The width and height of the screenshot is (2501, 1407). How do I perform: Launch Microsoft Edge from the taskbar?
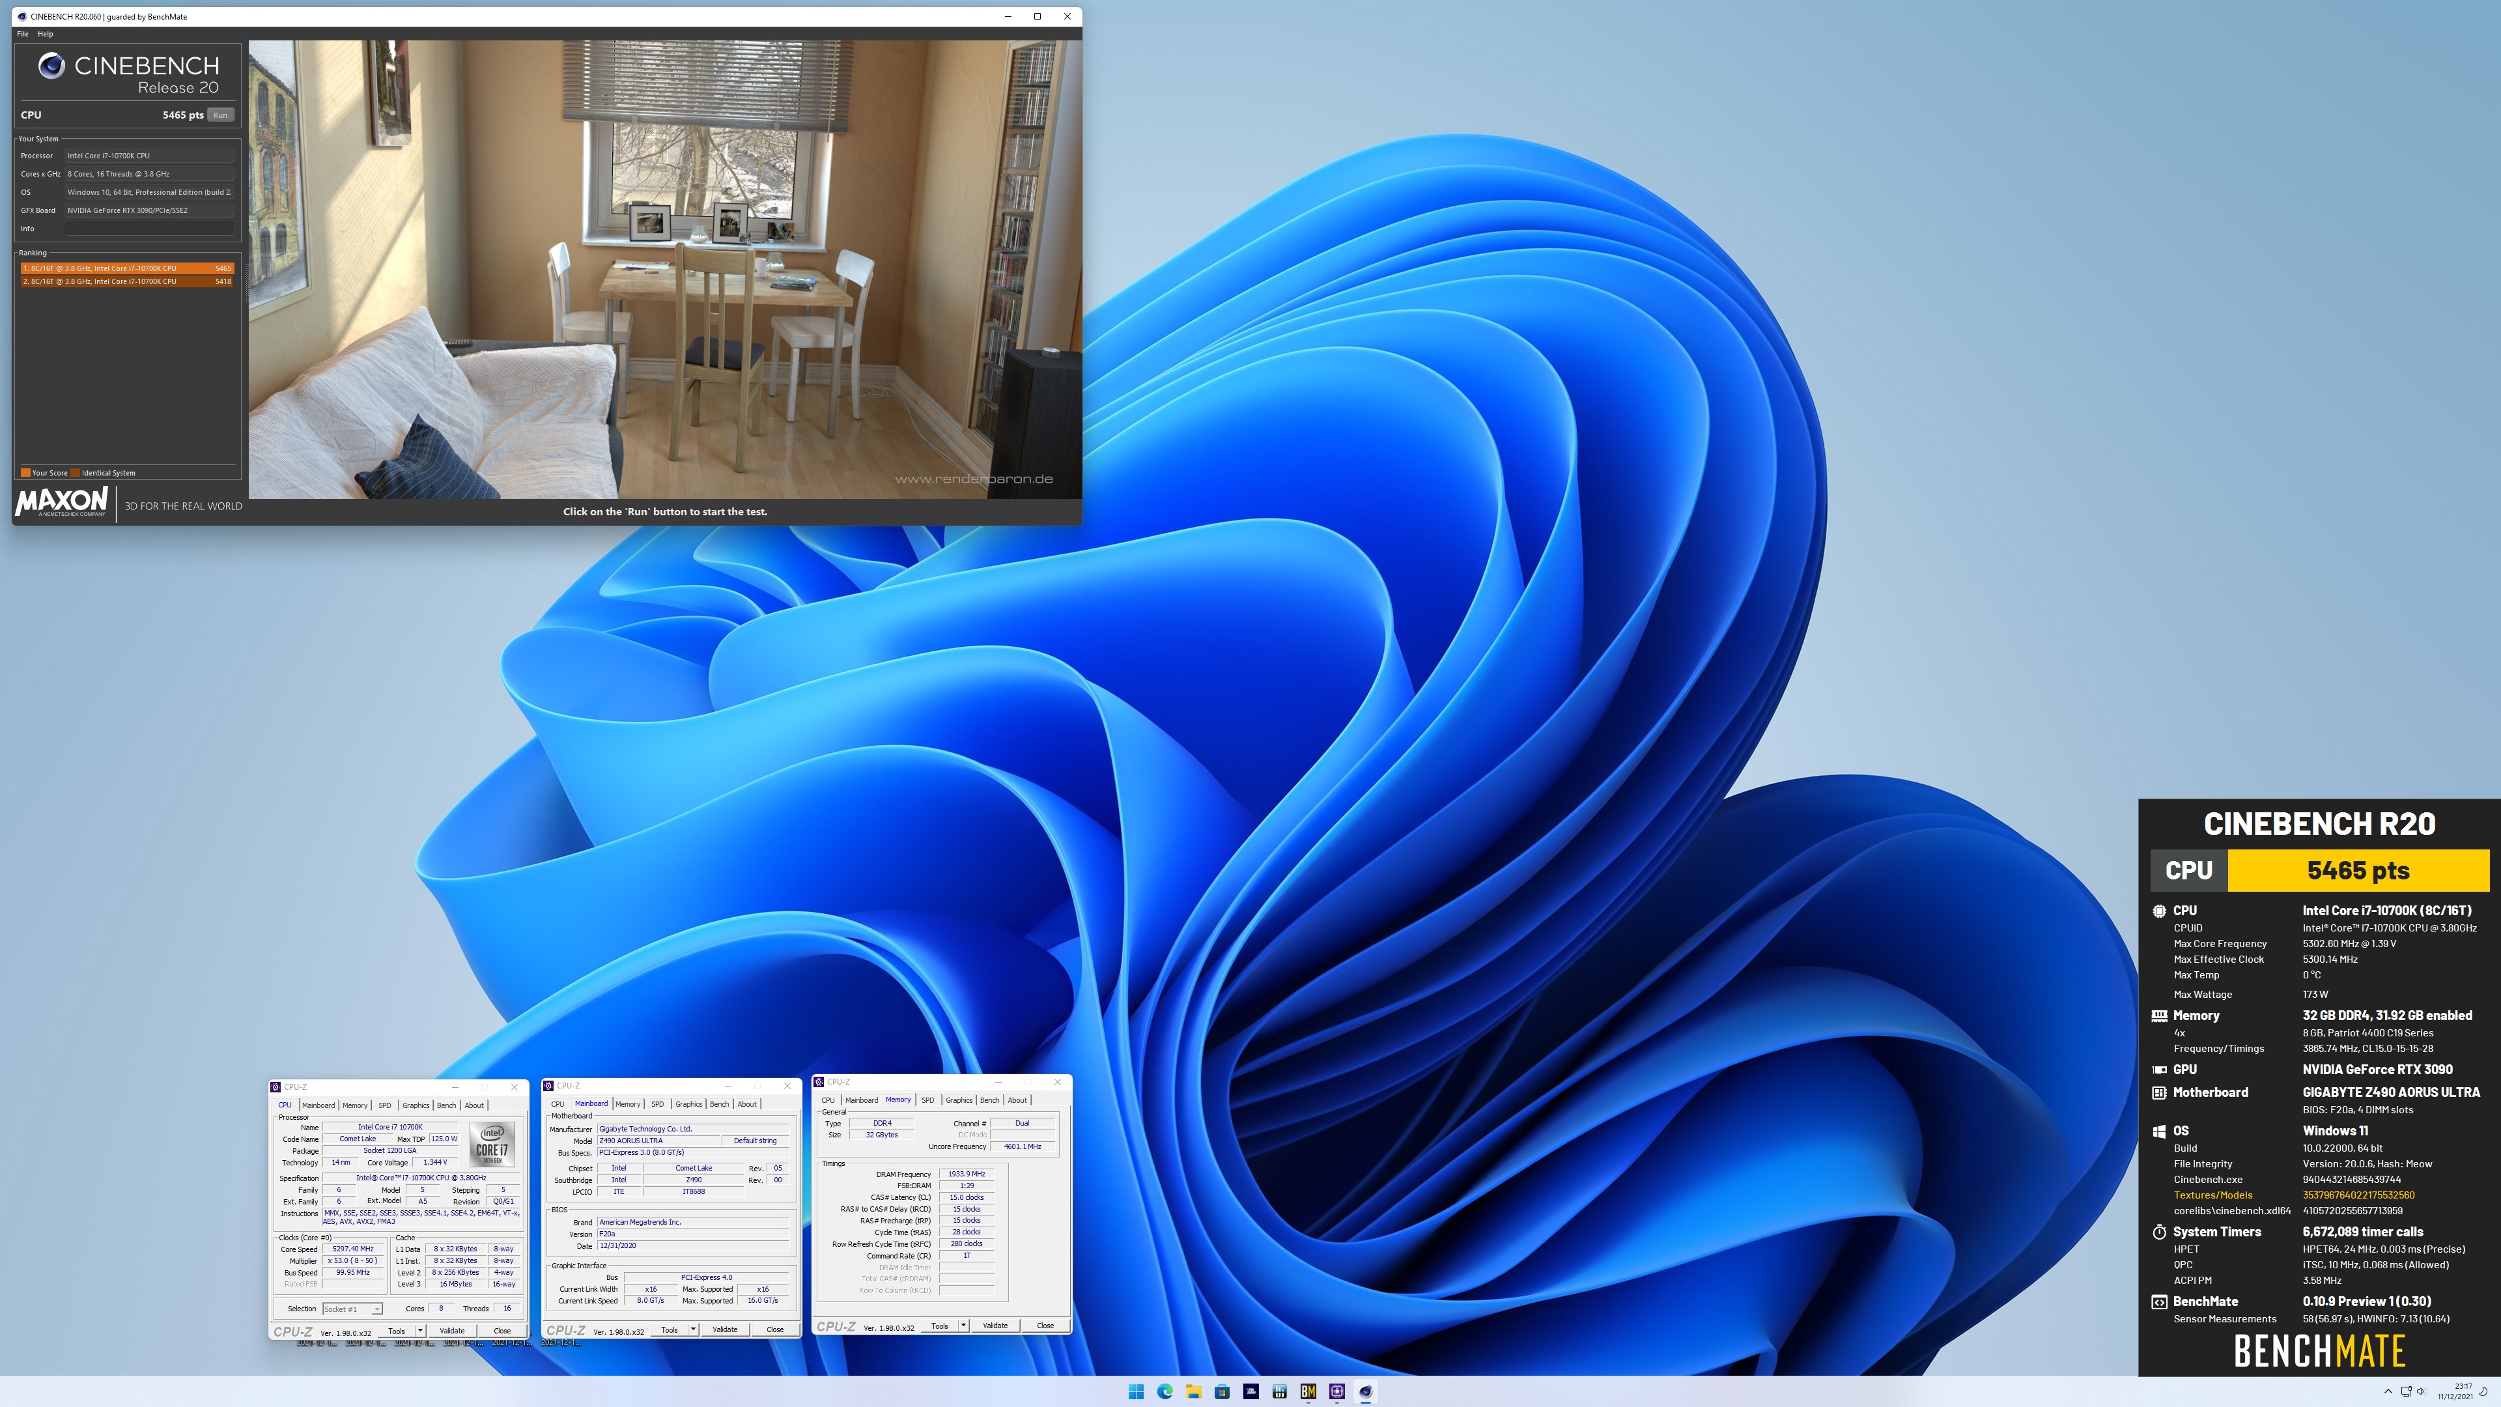1164,1391
